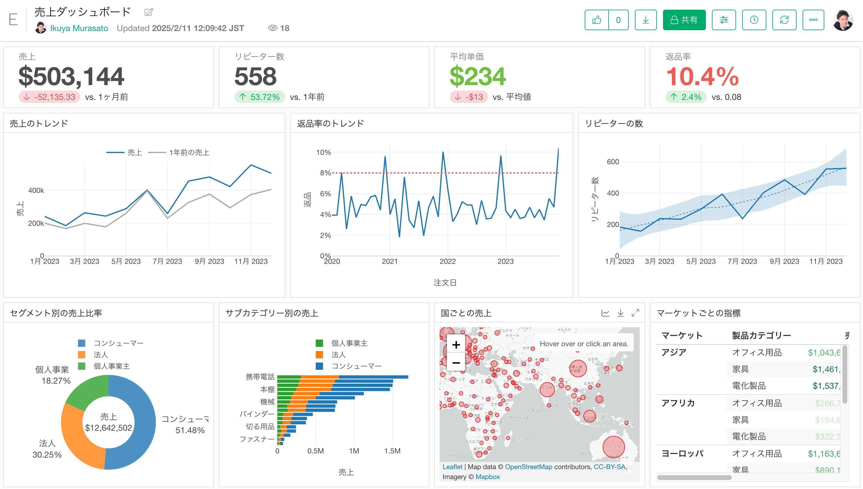Toggle 個人事業主 green legend swatch in donut chart

click(x=81, y=366)
